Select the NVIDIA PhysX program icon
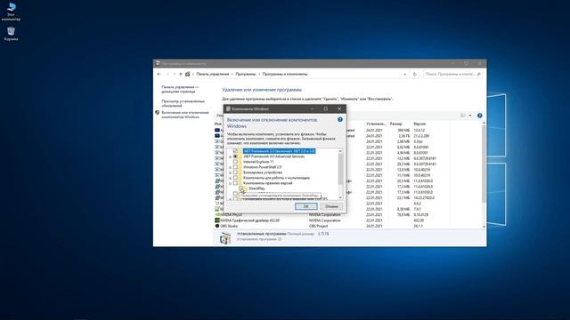The height and width of the screenshot is (320, 570). [217, 214]
